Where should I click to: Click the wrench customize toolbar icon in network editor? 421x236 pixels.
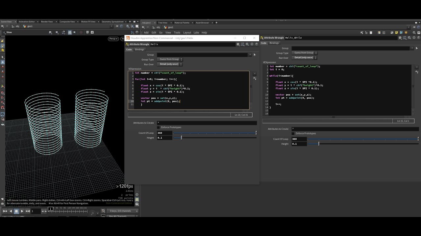coord(361,32)
